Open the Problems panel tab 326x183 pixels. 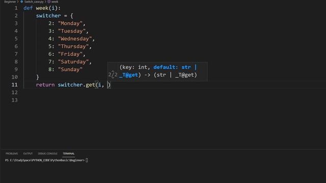12,154
